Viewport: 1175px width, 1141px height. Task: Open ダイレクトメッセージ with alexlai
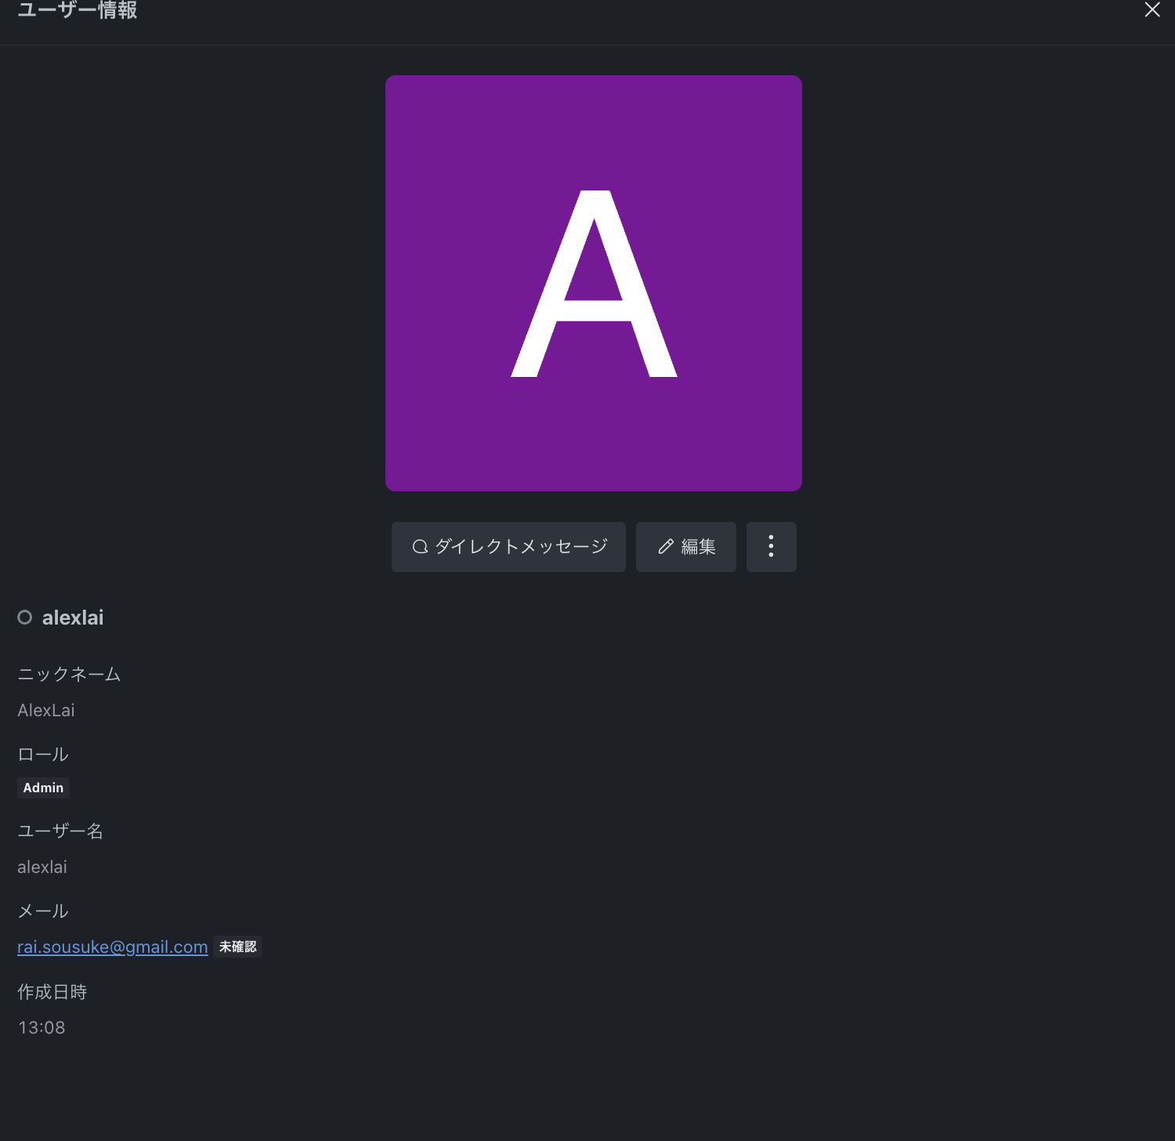(x=508, y=547)
